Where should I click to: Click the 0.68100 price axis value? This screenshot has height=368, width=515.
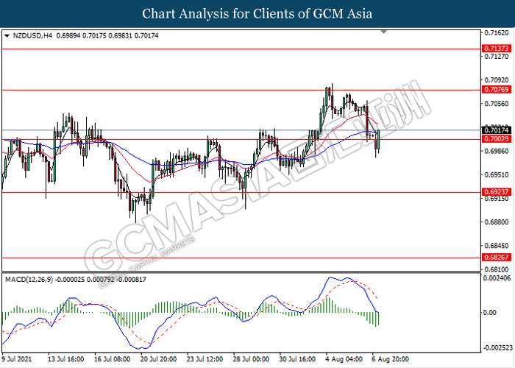pos(497,269)
